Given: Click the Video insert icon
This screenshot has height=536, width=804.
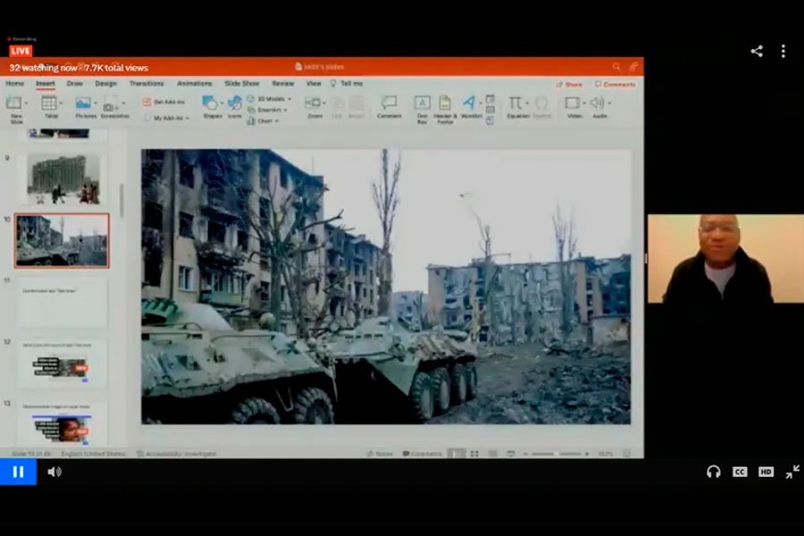Looking at the screenshot, I should 573,103.
